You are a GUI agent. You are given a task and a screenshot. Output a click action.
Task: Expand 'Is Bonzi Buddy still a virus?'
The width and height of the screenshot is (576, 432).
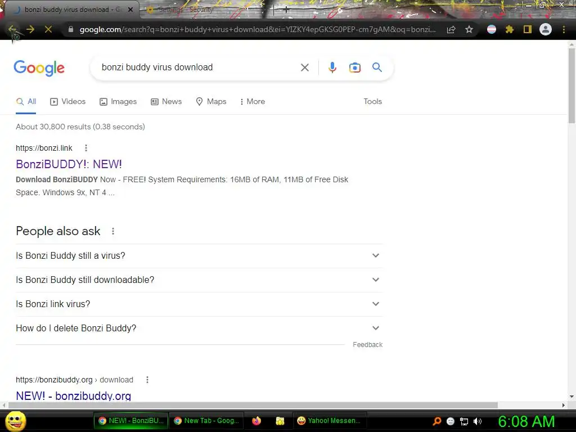pos(199,256)
